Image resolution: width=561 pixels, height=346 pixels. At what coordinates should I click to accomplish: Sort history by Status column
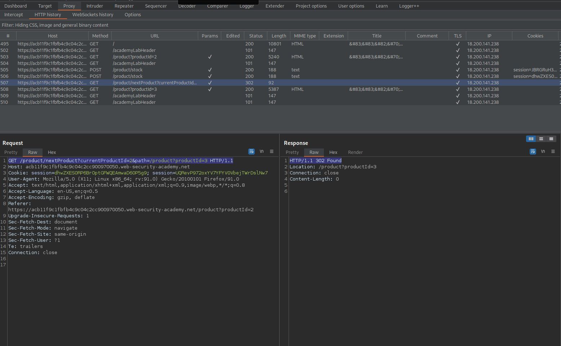click(256, 36)
